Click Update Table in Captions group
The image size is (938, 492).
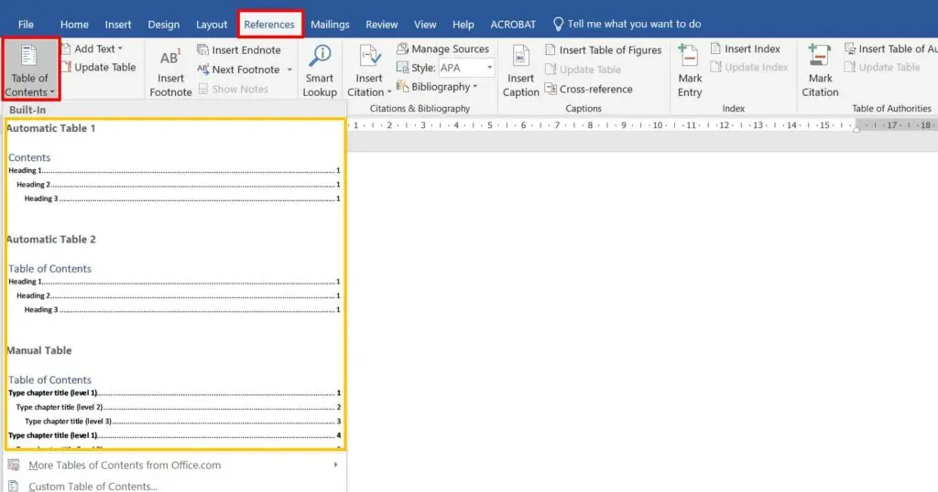click(x=584, y=70)
